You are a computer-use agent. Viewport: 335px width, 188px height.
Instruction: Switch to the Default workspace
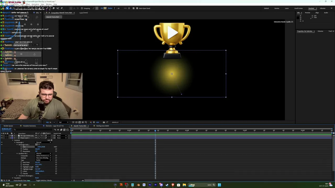pos(266,8)
